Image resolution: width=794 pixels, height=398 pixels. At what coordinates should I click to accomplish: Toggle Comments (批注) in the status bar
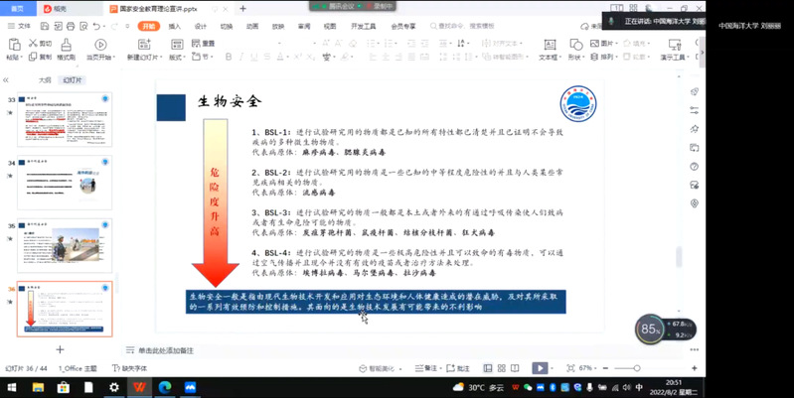459,368
